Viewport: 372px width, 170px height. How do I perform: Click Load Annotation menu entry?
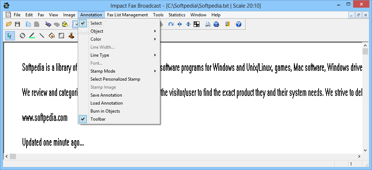[119, 103]
